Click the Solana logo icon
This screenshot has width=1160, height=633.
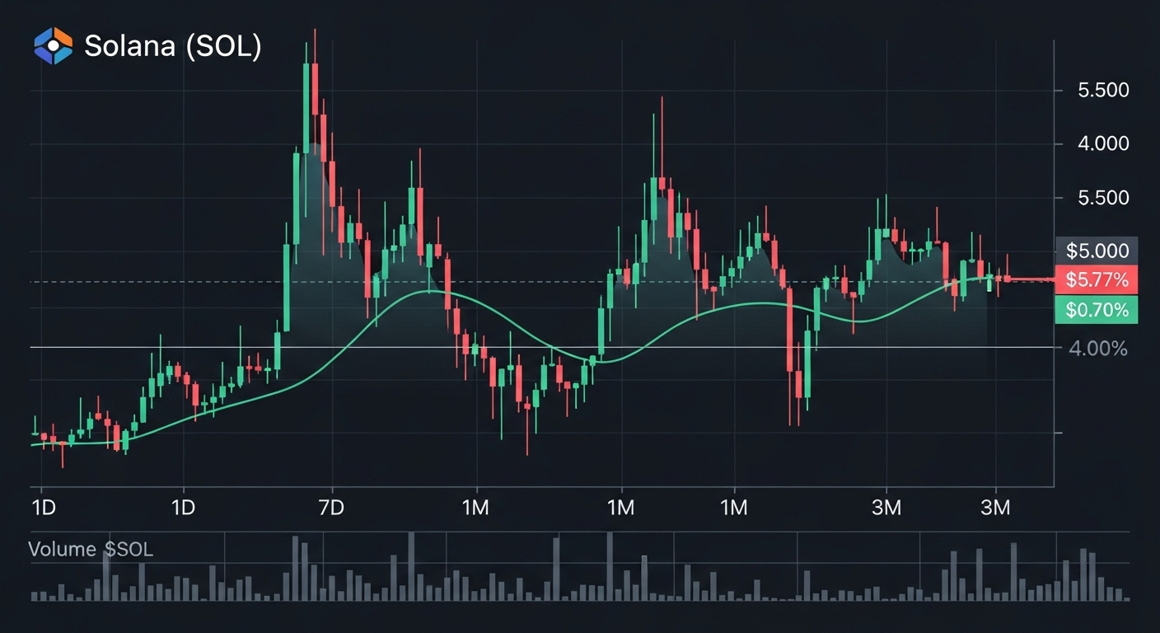(x=53, y=46)
